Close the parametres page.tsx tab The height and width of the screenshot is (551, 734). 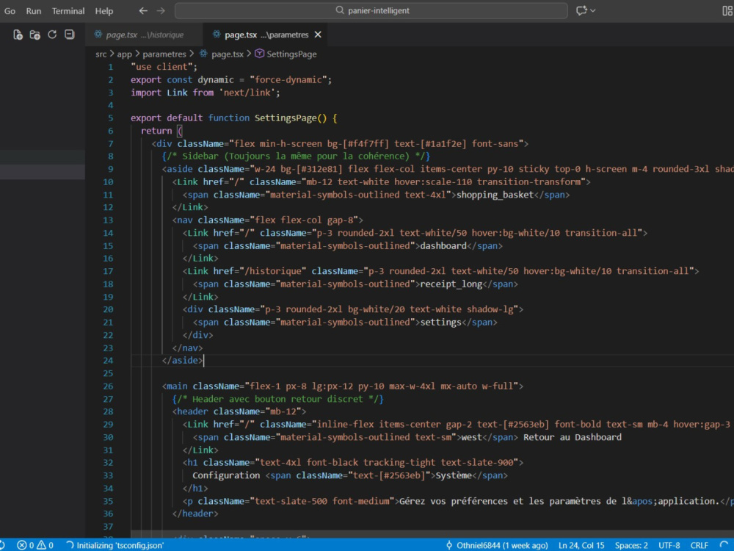(318, 35)
